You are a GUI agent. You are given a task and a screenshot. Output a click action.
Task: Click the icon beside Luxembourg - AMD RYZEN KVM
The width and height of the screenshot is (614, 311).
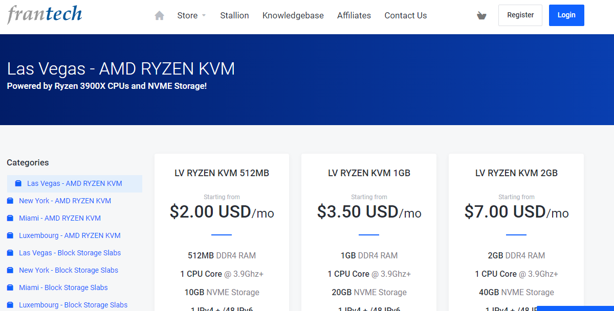tap(10, 235)
